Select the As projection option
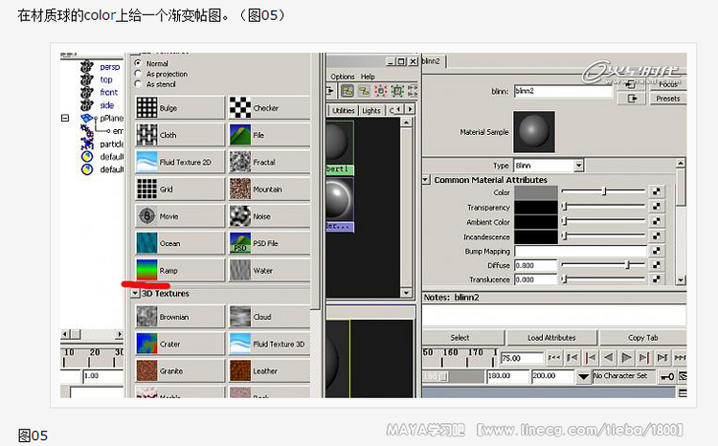This screenshot has width=718, height=446. click(x=138, y=74)
